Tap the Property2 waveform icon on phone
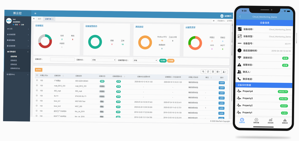 pyautogui.click(x=239, y=105)
